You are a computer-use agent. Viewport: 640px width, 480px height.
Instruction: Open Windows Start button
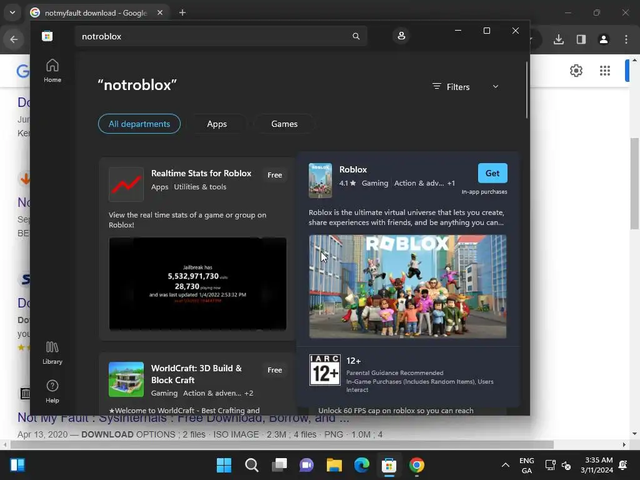pyautogui.click(x=224, y=465)
